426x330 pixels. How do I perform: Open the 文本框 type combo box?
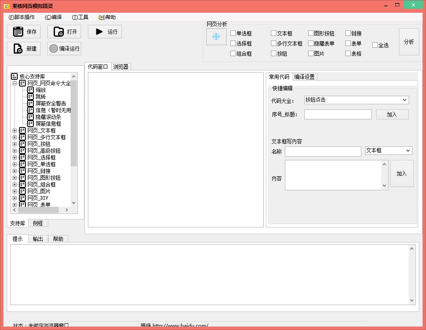pos(388,151)
